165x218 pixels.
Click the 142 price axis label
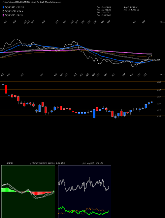pyautogui.click(x=159, y=90)
